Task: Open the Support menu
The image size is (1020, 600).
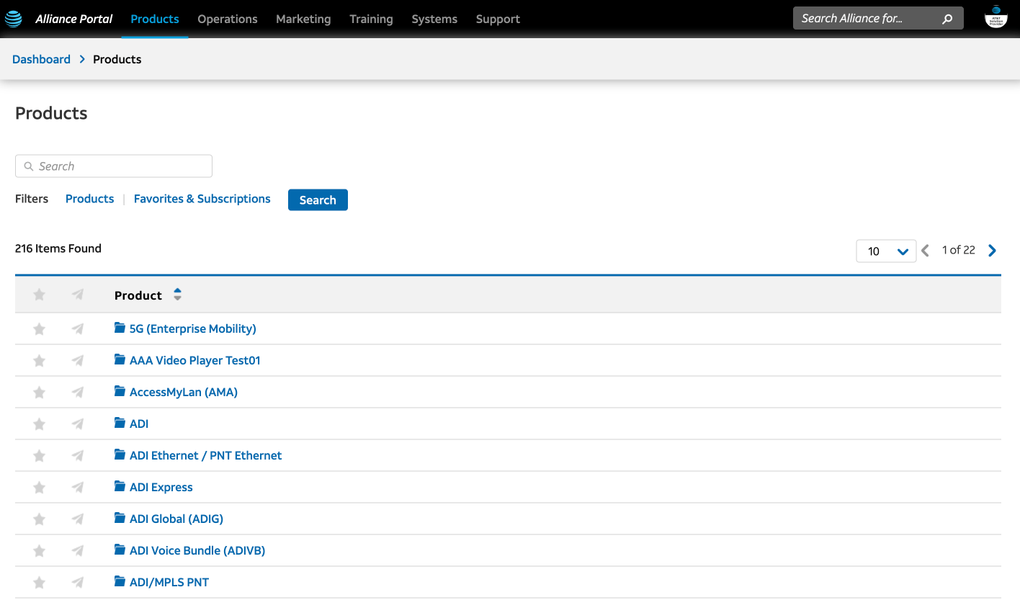Action: coord(498,19)
